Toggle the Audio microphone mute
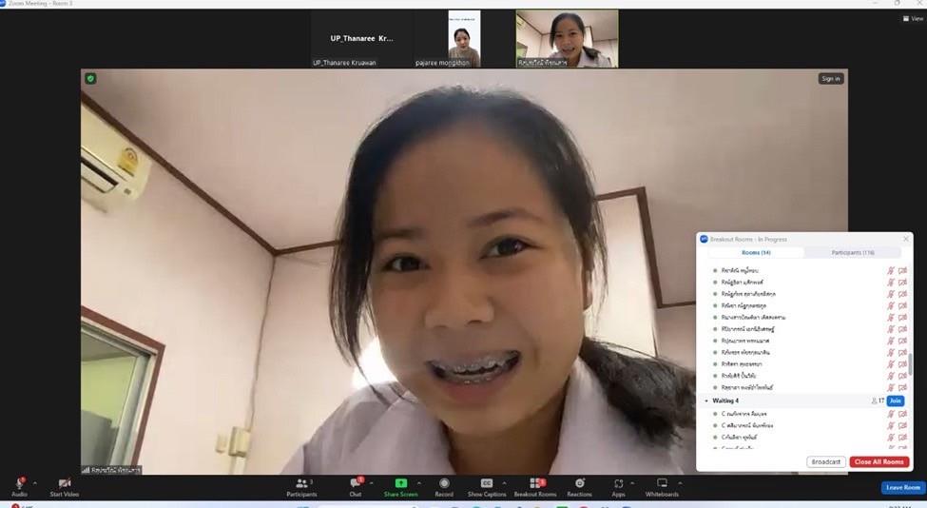 [20, 487]
